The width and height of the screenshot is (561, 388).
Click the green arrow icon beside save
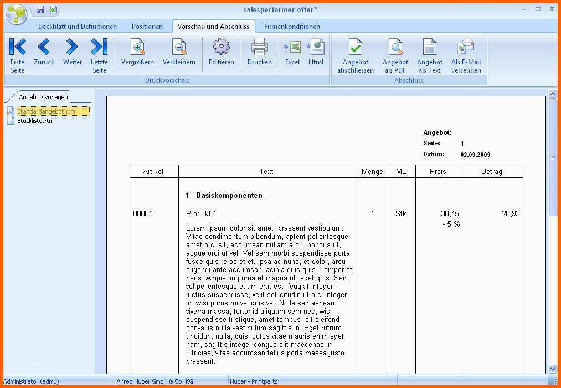(53, 9)
